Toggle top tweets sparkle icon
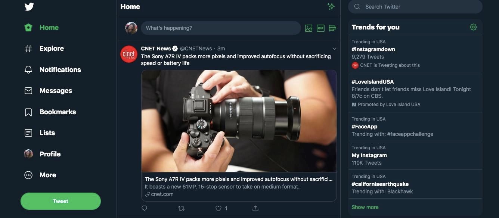 (x=331, y=6)
